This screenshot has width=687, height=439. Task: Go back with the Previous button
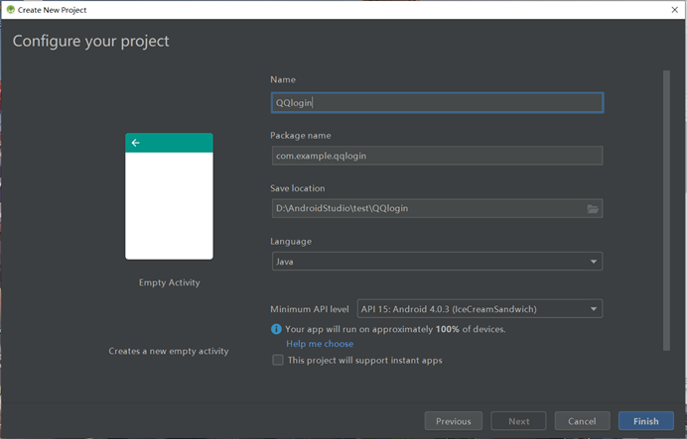[454, 421]
